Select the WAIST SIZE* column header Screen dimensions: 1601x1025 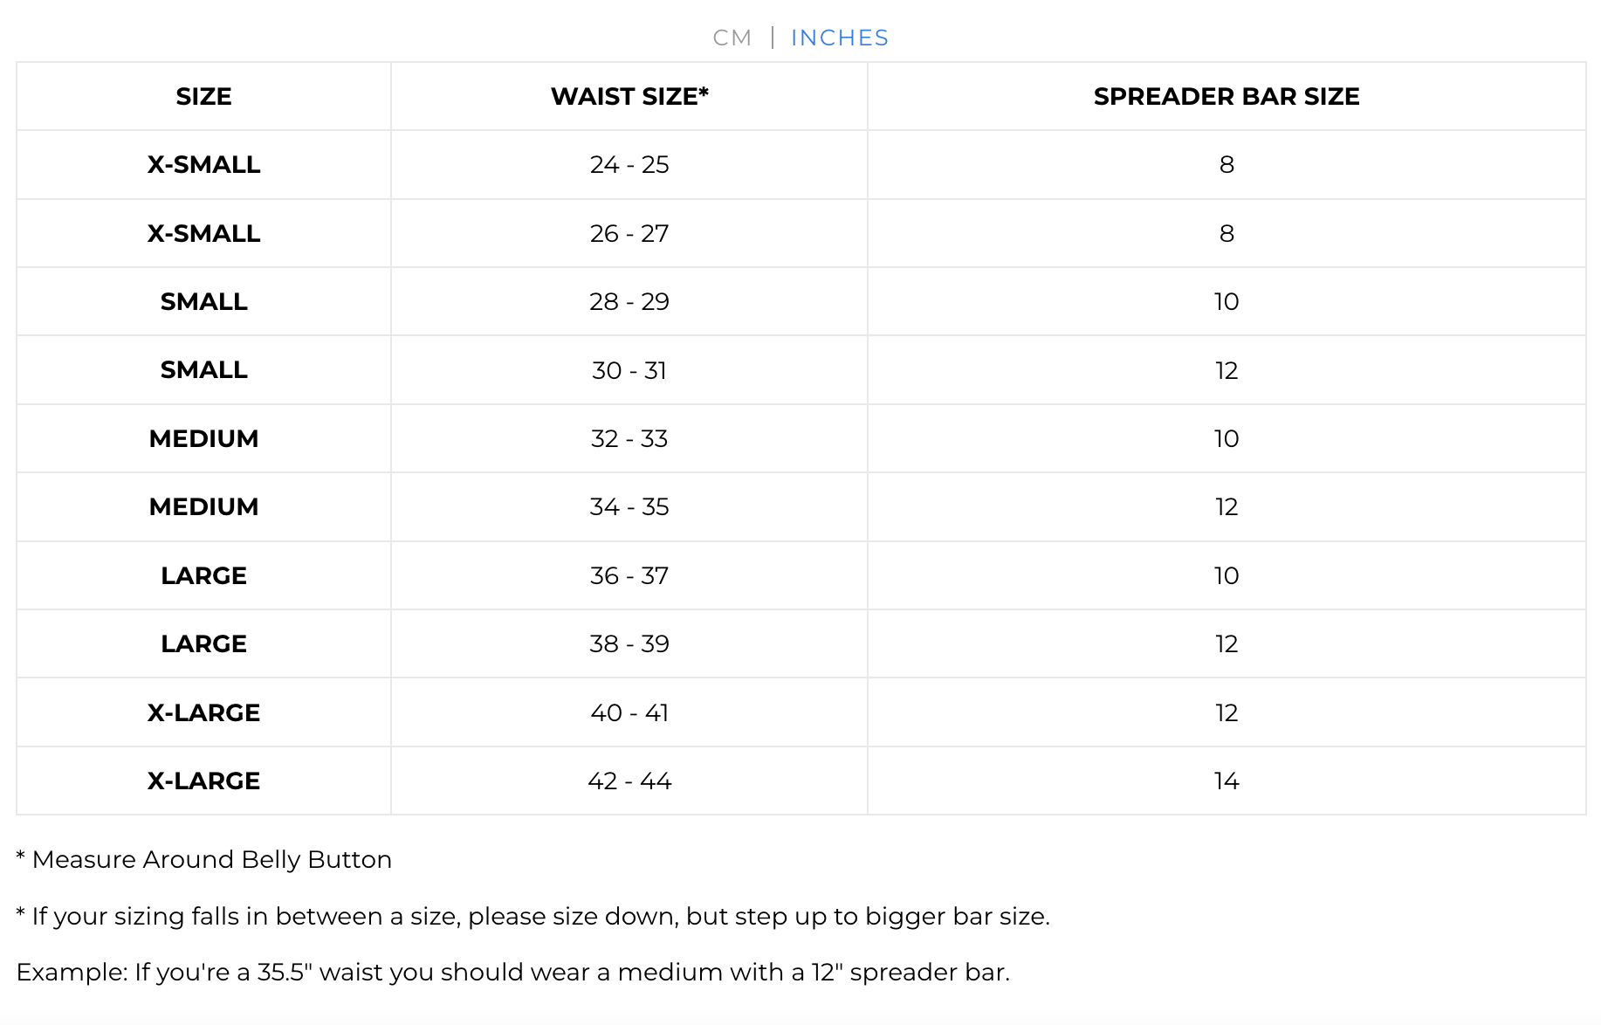click(x=629, y=96)
